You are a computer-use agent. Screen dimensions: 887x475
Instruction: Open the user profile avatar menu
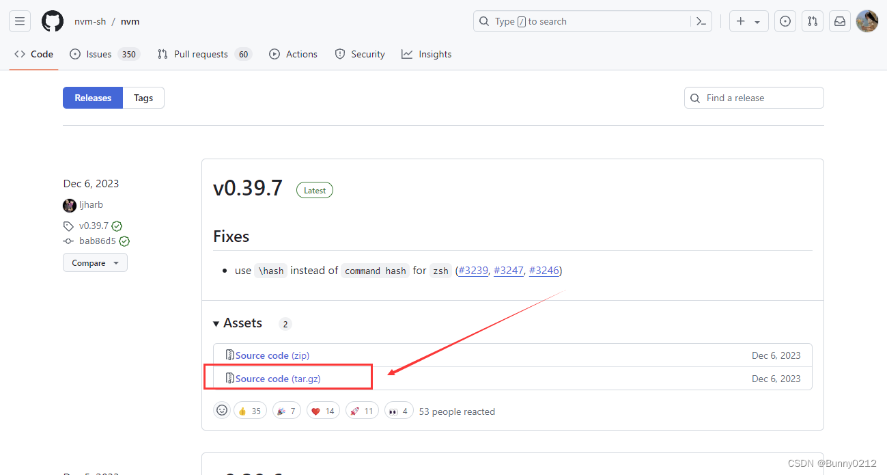[x=867, y=21]
